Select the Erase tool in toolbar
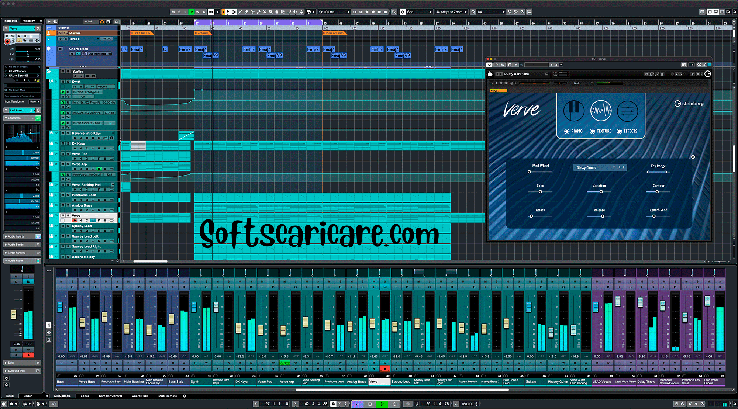The height and width of the screenshot is (409, 738). (246, 12)
